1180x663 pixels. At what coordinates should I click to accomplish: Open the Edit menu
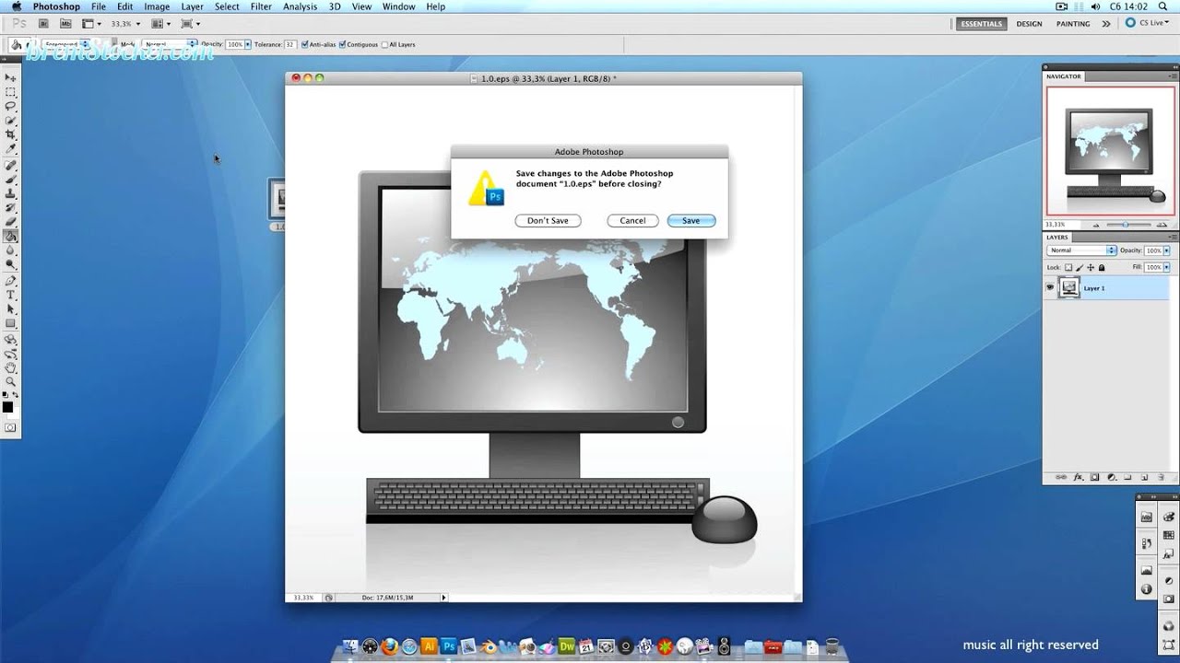pos(124,6)
